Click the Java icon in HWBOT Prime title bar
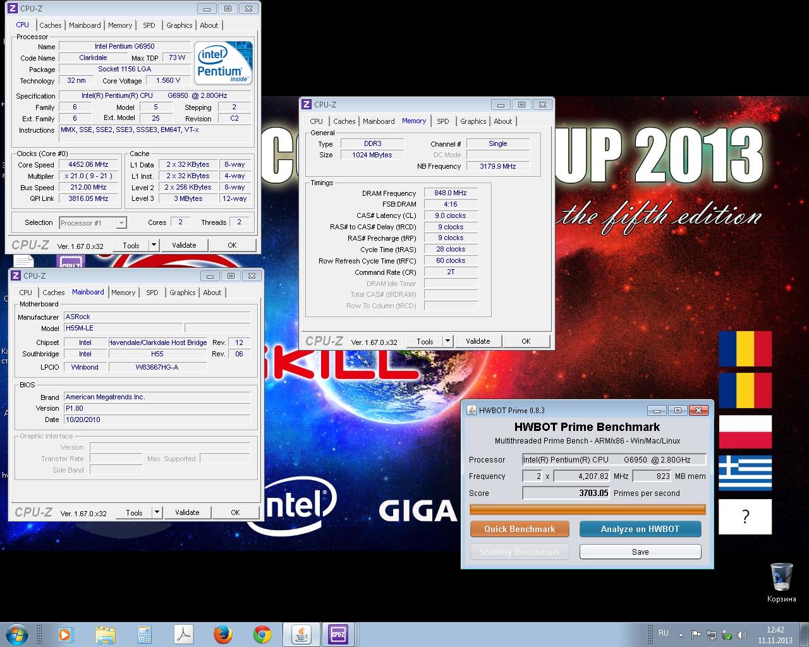The height and width of the screenshot is (647, 809). click(471, 410)
